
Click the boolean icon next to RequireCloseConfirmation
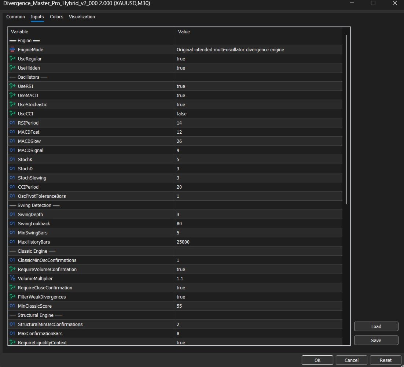coord(12,288)
